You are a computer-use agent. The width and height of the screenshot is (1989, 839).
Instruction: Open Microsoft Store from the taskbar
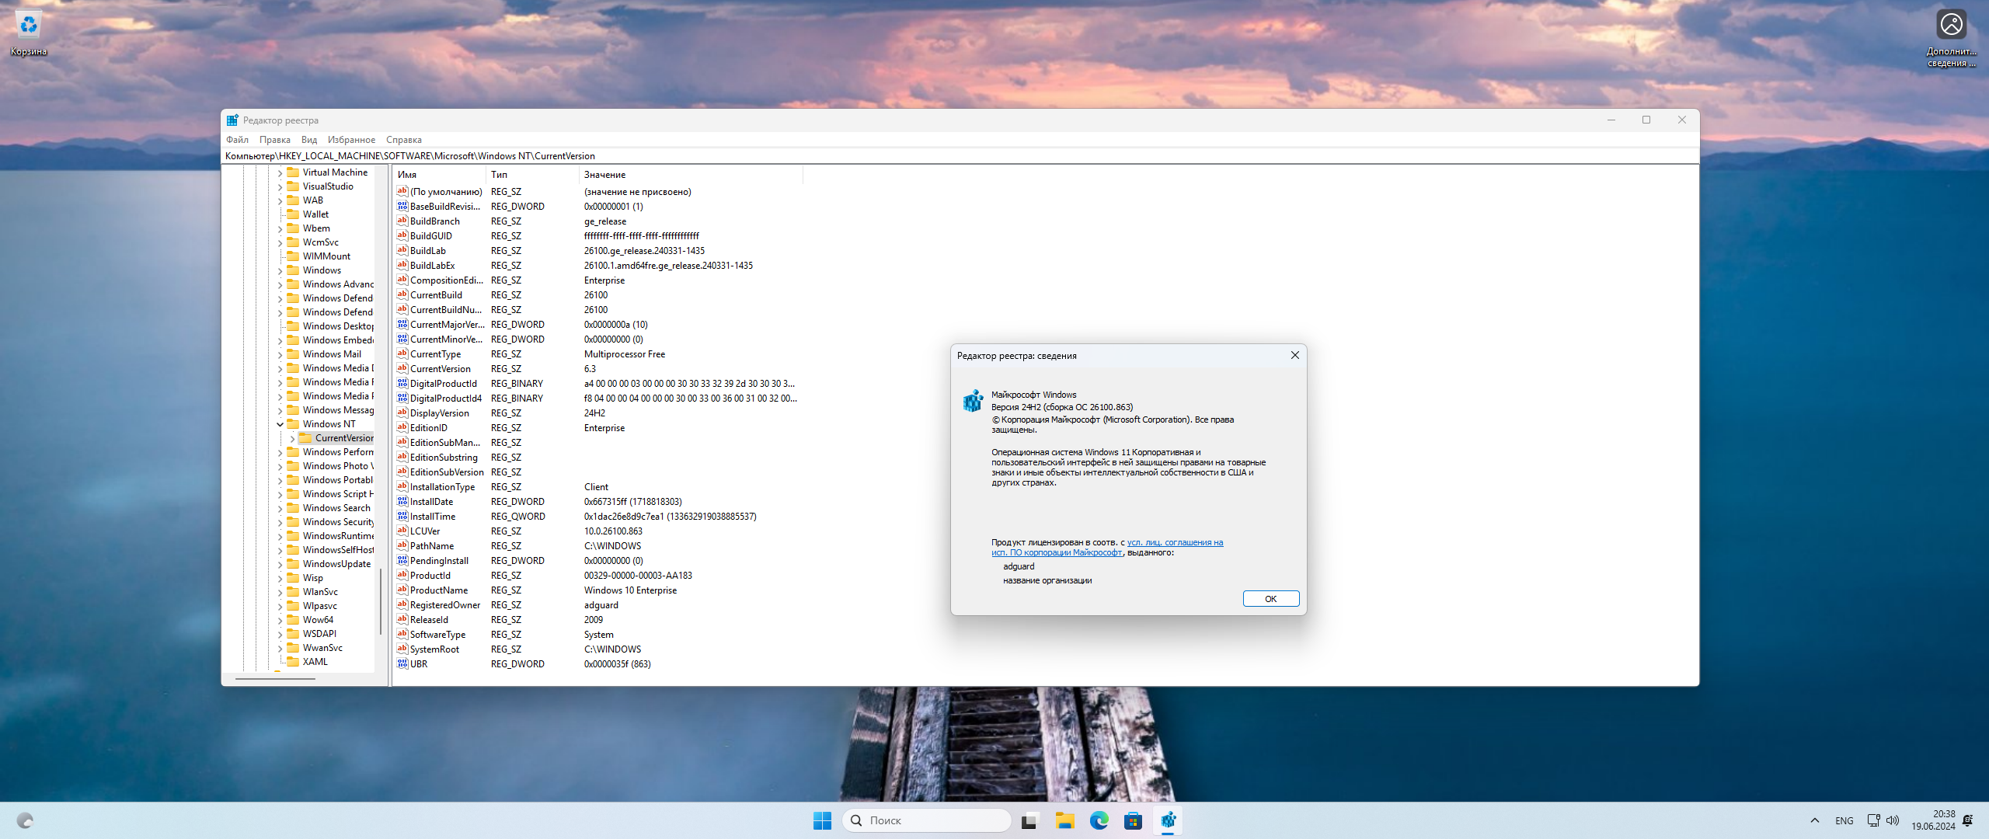[1133, 820]
